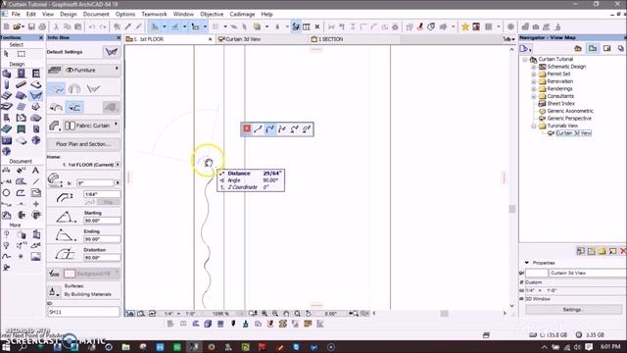
Task: Click the Settings button in Navigator
Action: 573,310
